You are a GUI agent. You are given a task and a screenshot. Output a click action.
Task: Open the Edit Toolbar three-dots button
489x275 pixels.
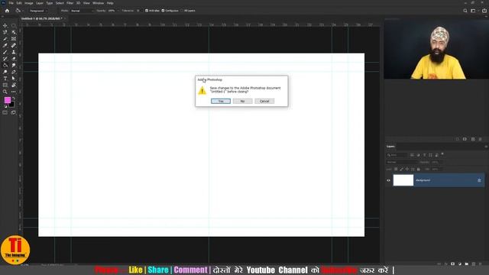(x=14, y=92)
